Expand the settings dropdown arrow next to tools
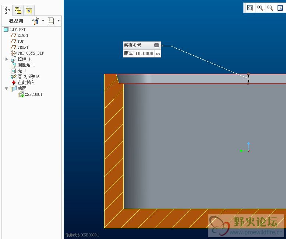 pos(43,21)
